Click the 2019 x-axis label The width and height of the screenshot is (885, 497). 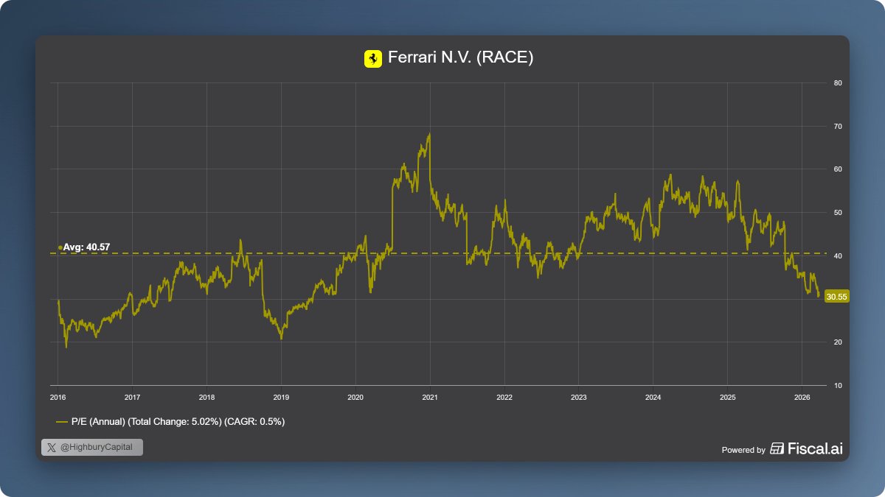pos(281,397)
